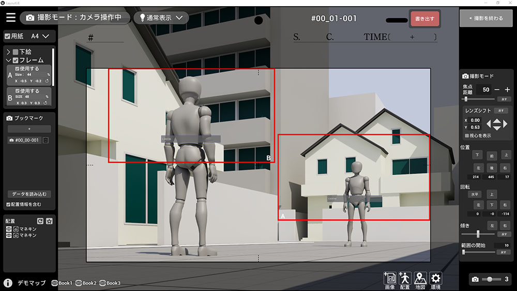Click the 書き出す export button
This screenshot has height=291, width=517.
(x=424, y=19)
